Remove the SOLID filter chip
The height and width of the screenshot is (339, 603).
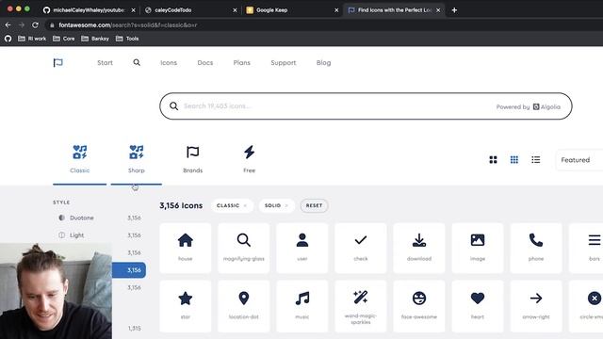click(x=286, y=205)
